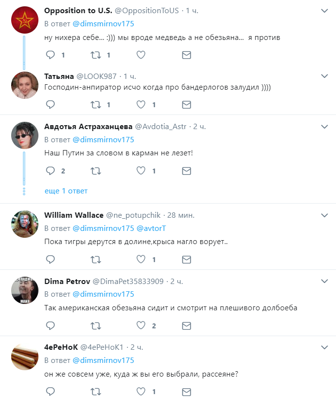This screenshot has width=336, height=398.
Task: Reply to Авдотья Астраханцева's tweet
Action: click(51, 171)
